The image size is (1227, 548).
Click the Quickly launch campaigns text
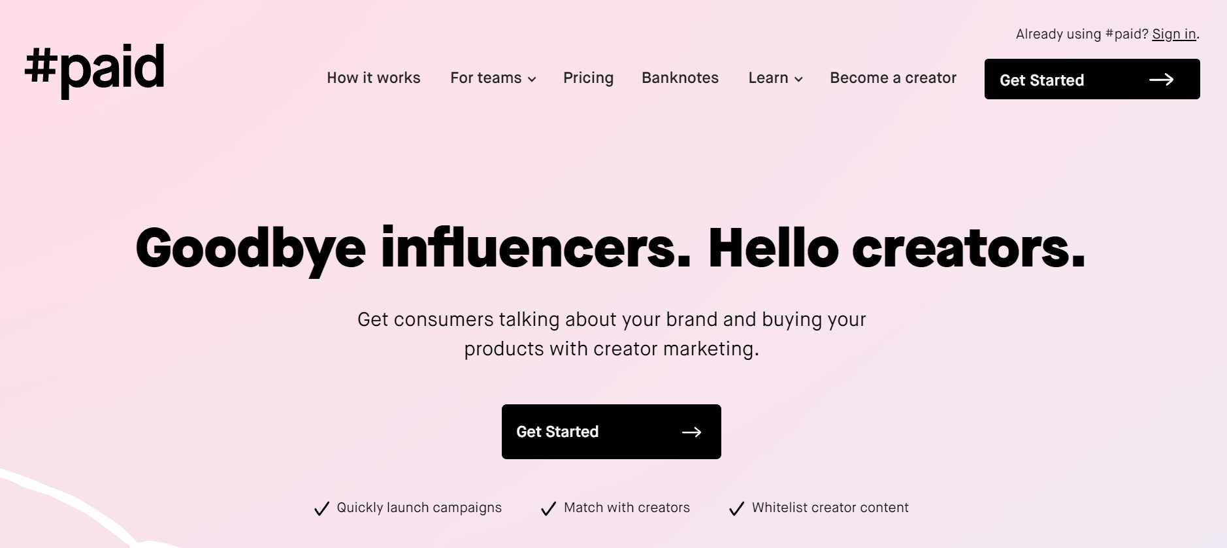click(419, 508)
